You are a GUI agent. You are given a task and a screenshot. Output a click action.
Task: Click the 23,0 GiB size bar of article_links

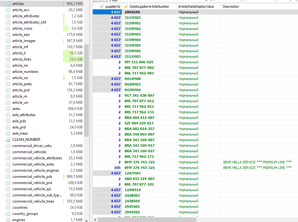tap(73, 59)
